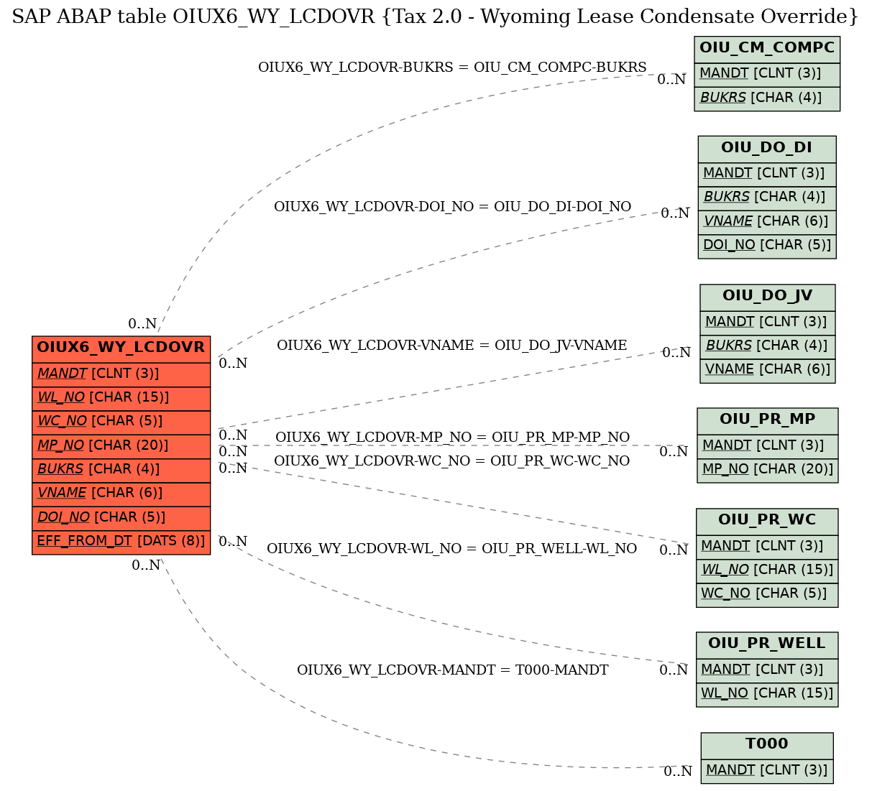872x791 pixels.
Task: Open the OIU_DO_JV table header
Action: [x=768, y=297]
